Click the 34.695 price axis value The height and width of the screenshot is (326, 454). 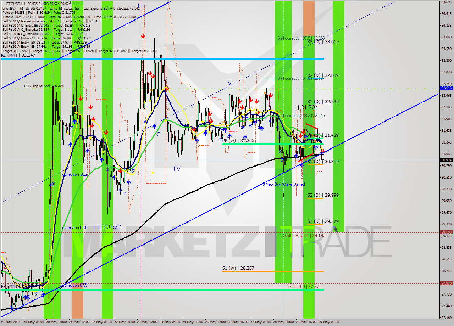click(446, 2)
